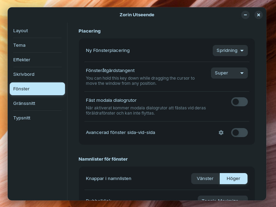Image resolution: width=276 pixels, height=207 pixels.
Task: Set title bar buttons to Vänster
Action: tap(205, 179)
